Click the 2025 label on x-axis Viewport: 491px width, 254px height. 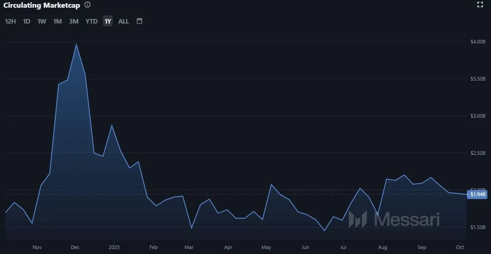[x=115, y=247]
